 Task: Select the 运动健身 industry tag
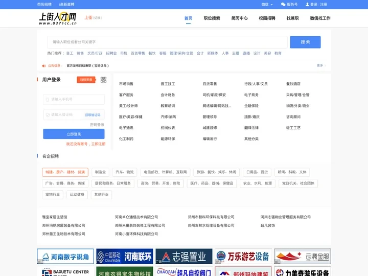point(77,195)
